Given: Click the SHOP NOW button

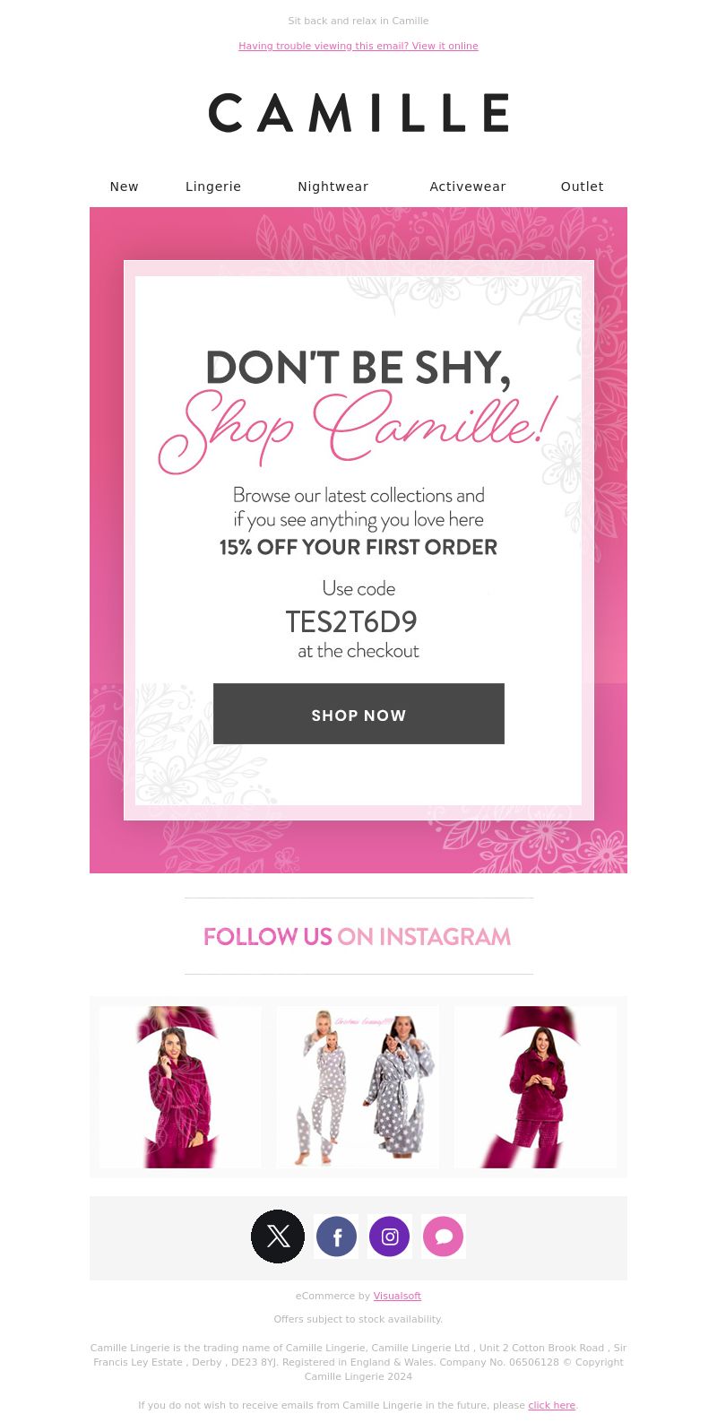Looking at the screenshot, I should [x=358, y=714].
